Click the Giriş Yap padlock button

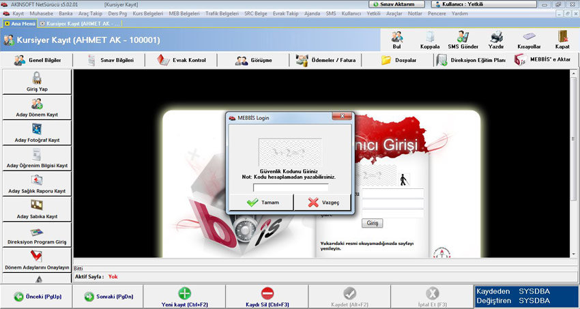[37, 82]
